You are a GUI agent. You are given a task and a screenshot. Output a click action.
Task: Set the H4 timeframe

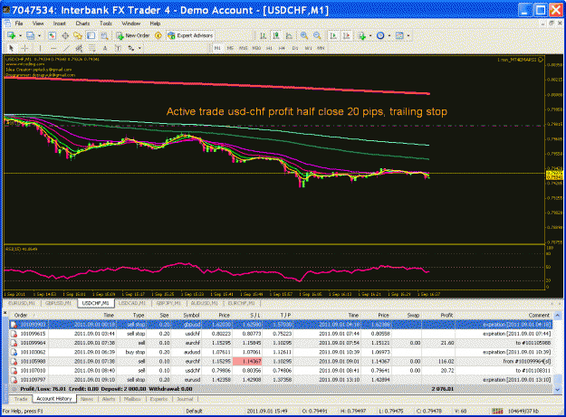(282, 48)
